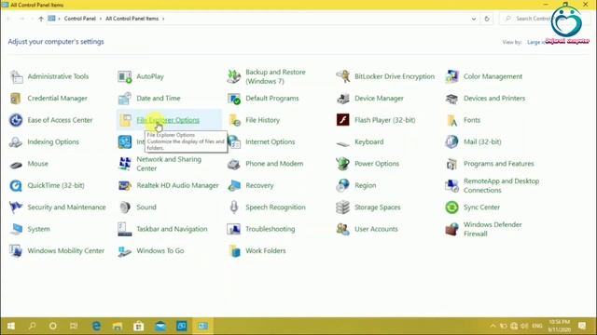The height and width of the screenshot is (335, 597).
Task: Click the Color Management icon
Action: click(451, 76)
